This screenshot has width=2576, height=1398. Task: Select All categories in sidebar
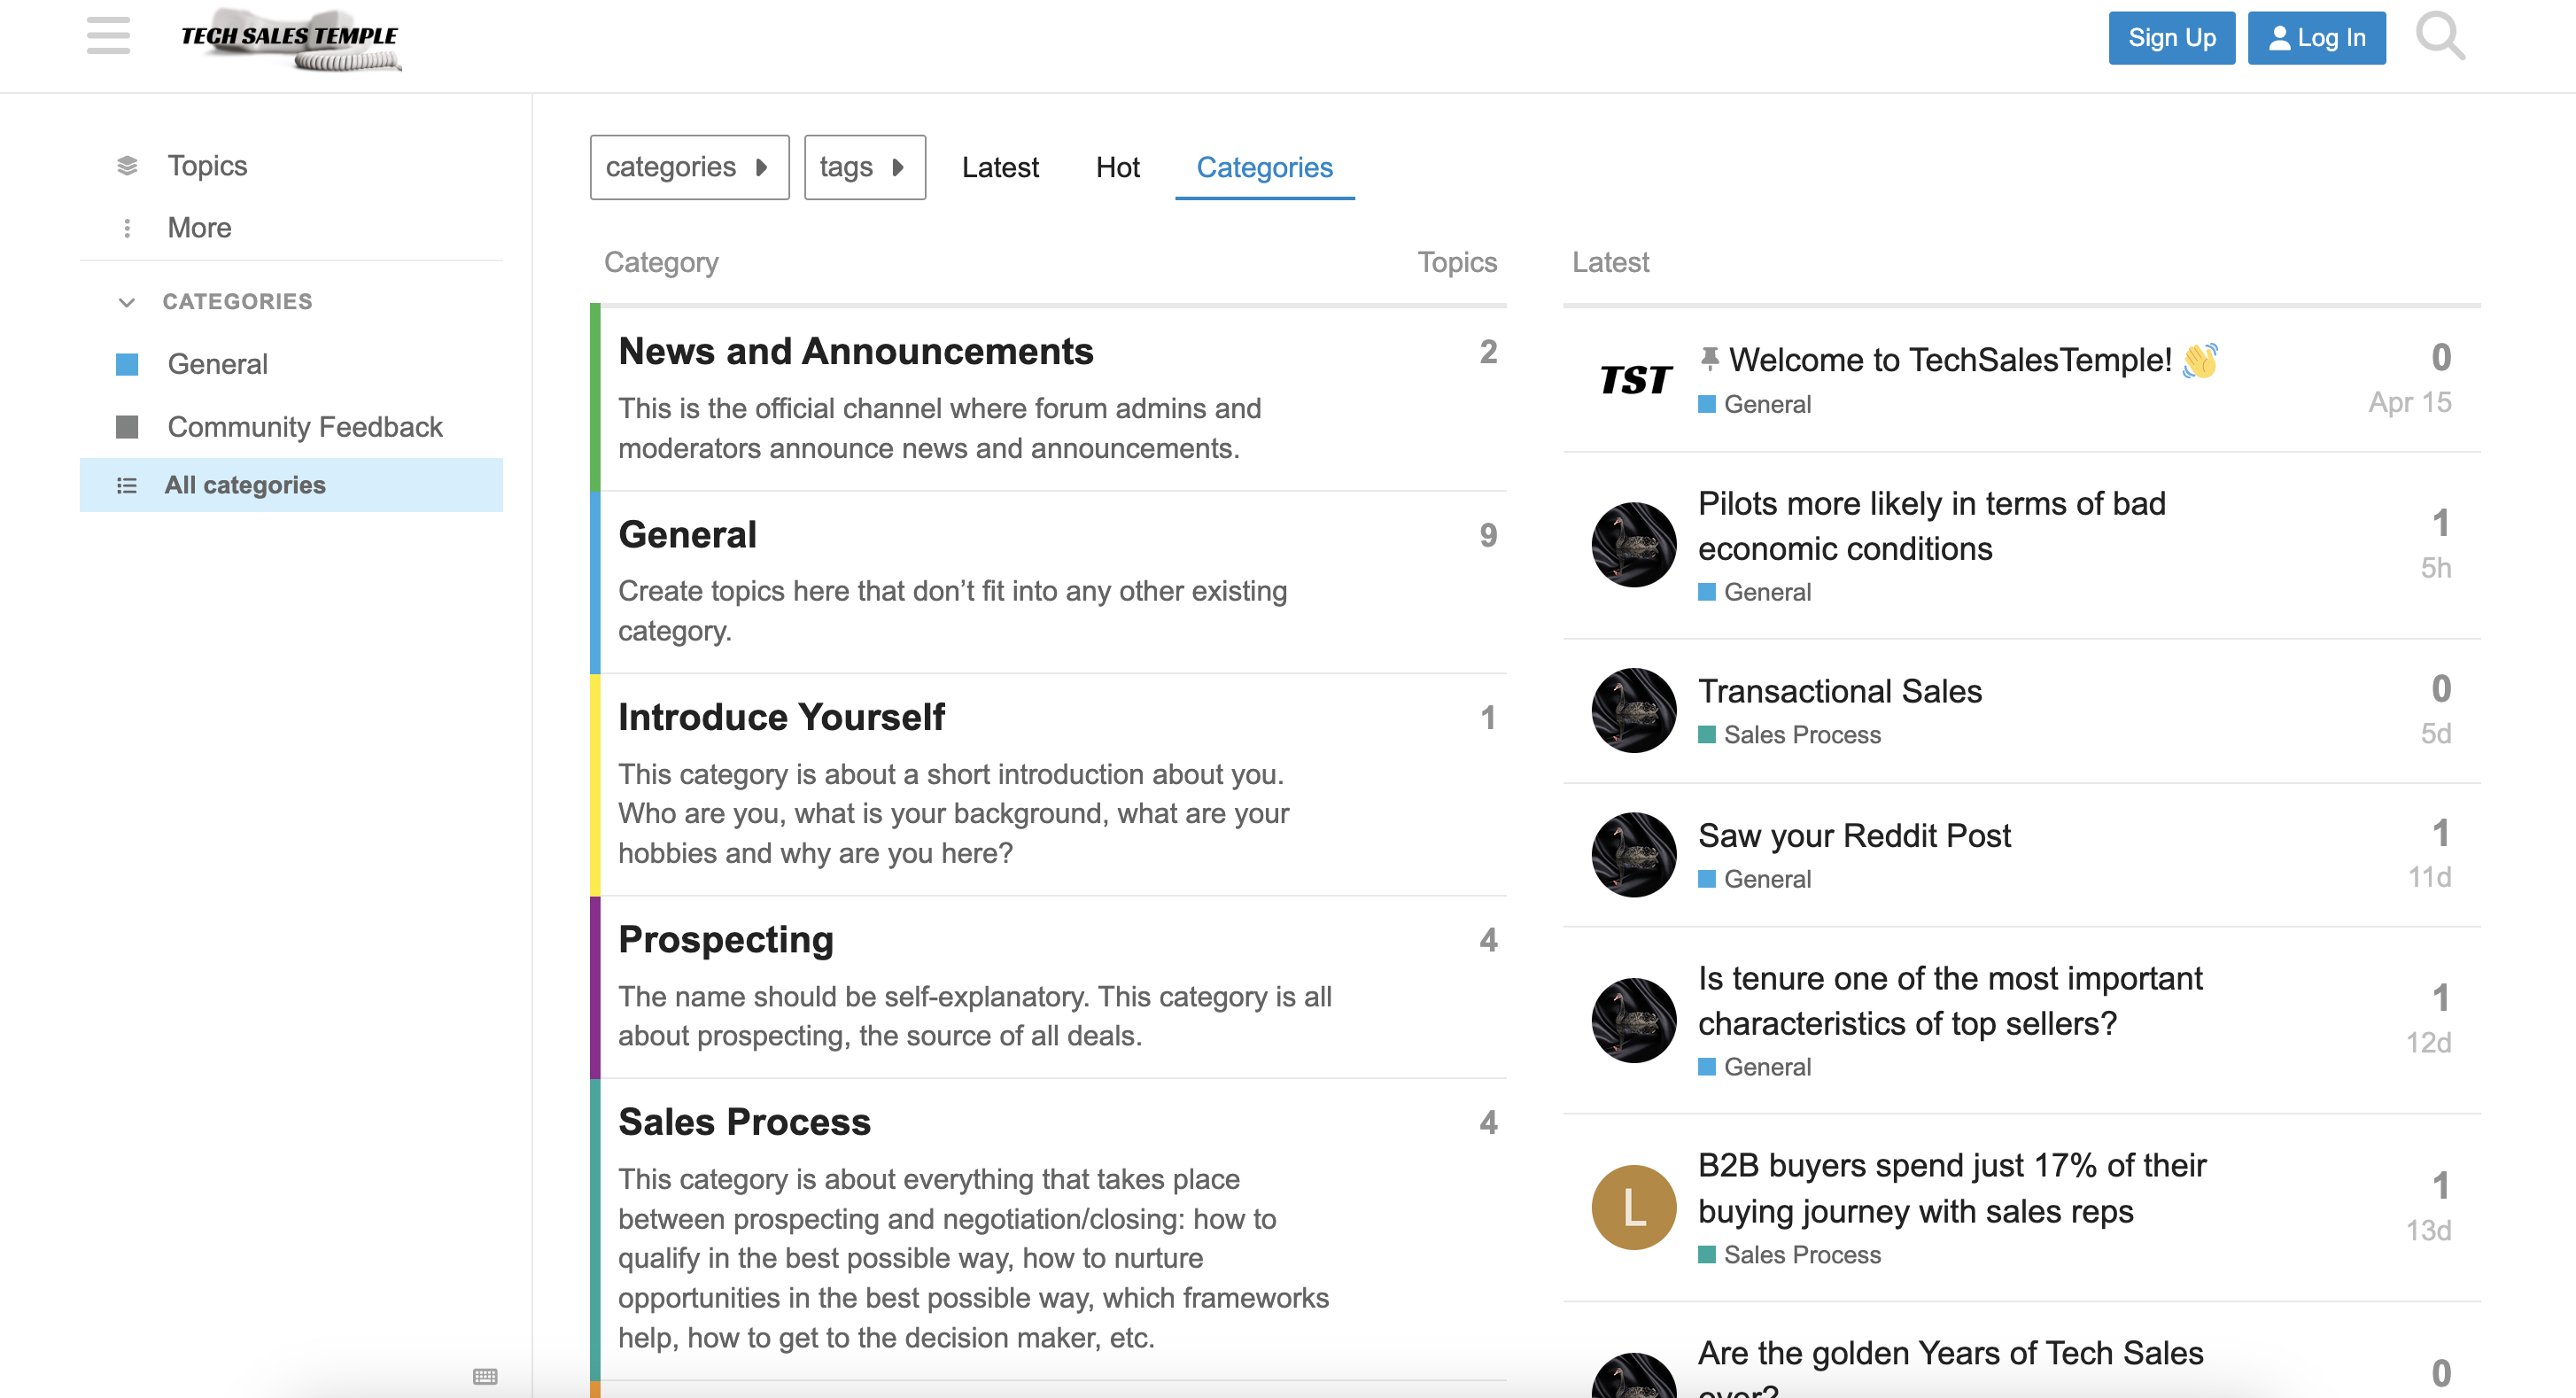(291, 485)
